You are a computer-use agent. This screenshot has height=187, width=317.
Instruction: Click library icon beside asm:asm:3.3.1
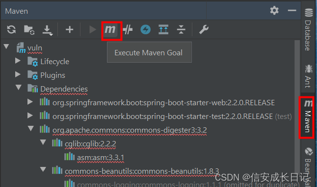pyautogui.click(x=69, y=156)
